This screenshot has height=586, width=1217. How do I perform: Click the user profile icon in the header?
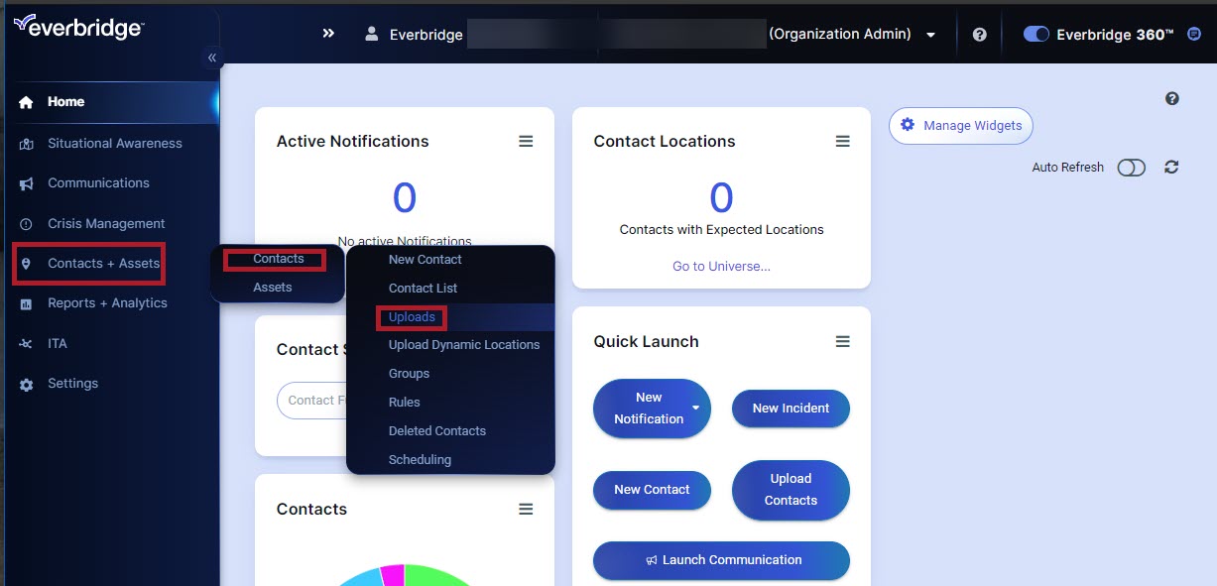click(372, 34)
